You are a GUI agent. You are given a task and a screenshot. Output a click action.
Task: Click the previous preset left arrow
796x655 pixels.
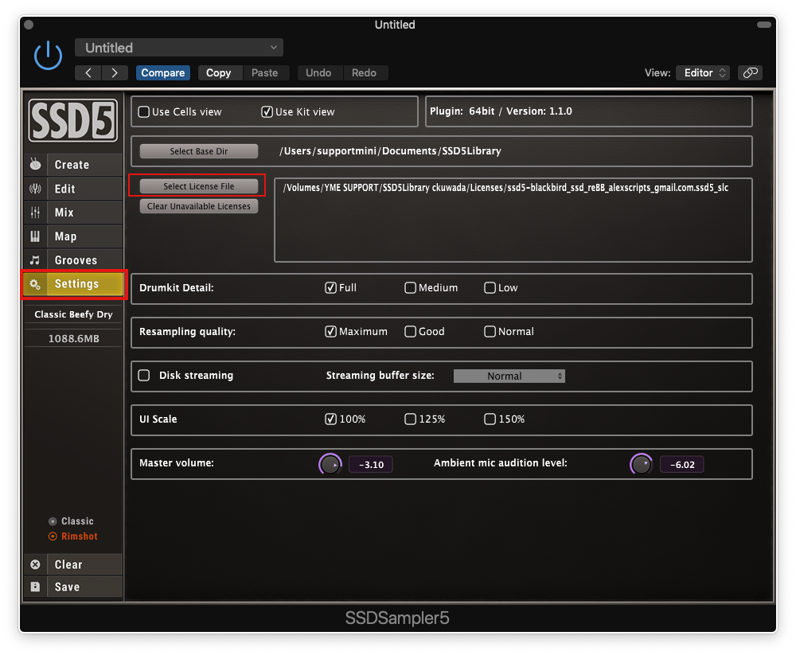click(x=88, y=72)
